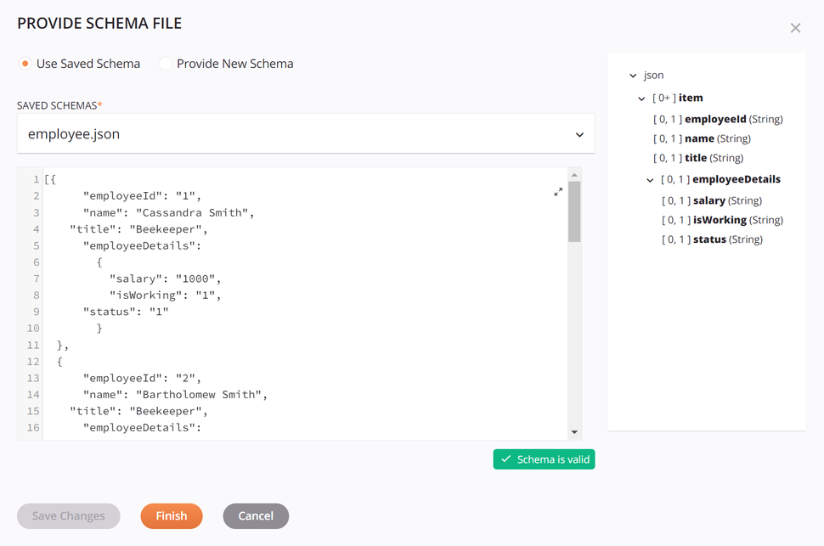Select the employeeDetails node label

point(737,179)
